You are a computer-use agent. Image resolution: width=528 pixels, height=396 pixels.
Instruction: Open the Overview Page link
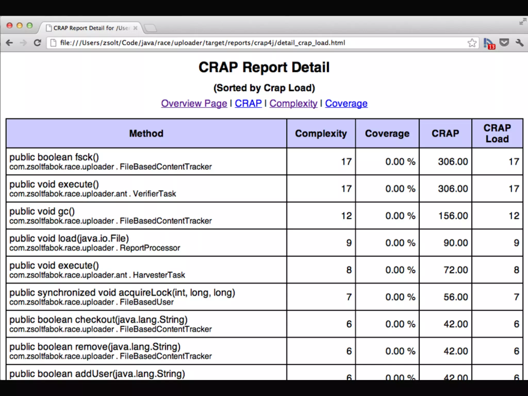coord(194,103)
